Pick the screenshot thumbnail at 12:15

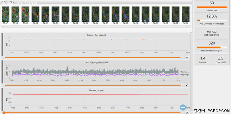coord(186,14)
